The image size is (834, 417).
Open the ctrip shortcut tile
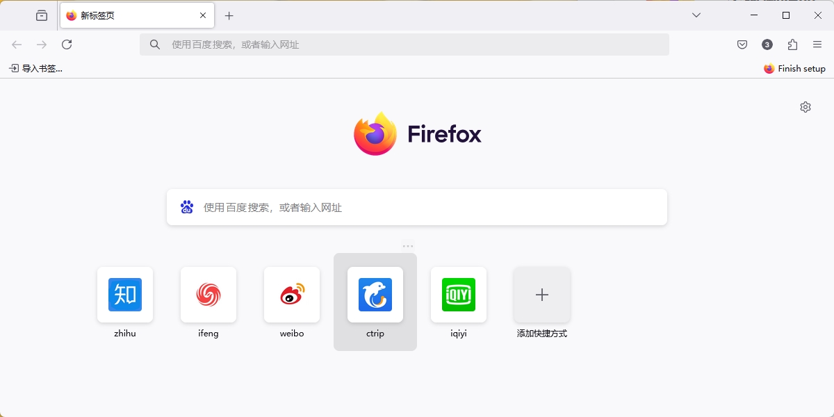pyautogui.click(x=375, y=295)
